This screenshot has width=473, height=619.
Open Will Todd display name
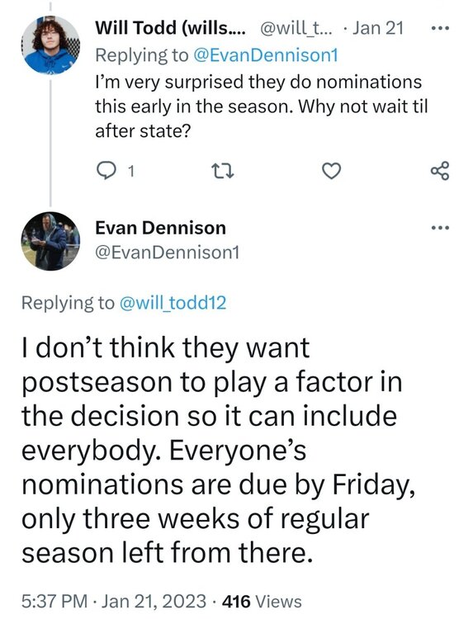tap(170, 28)
